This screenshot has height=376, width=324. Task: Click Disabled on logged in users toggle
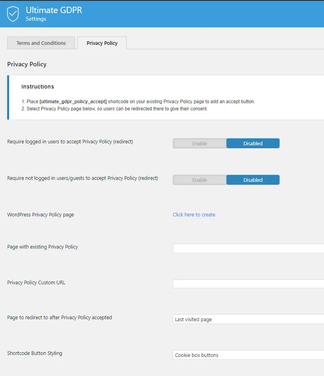[x=253, y=143]
